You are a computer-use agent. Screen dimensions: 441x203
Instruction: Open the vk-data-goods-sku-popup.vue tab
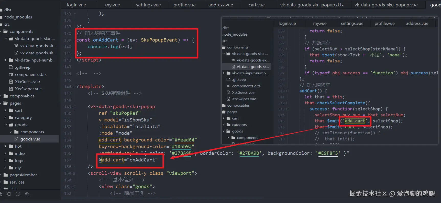386,5
